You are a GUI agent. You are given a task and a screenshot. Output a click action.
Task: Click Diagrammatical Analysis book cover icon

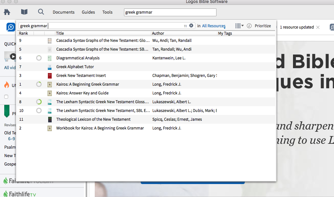click(49, 58)
